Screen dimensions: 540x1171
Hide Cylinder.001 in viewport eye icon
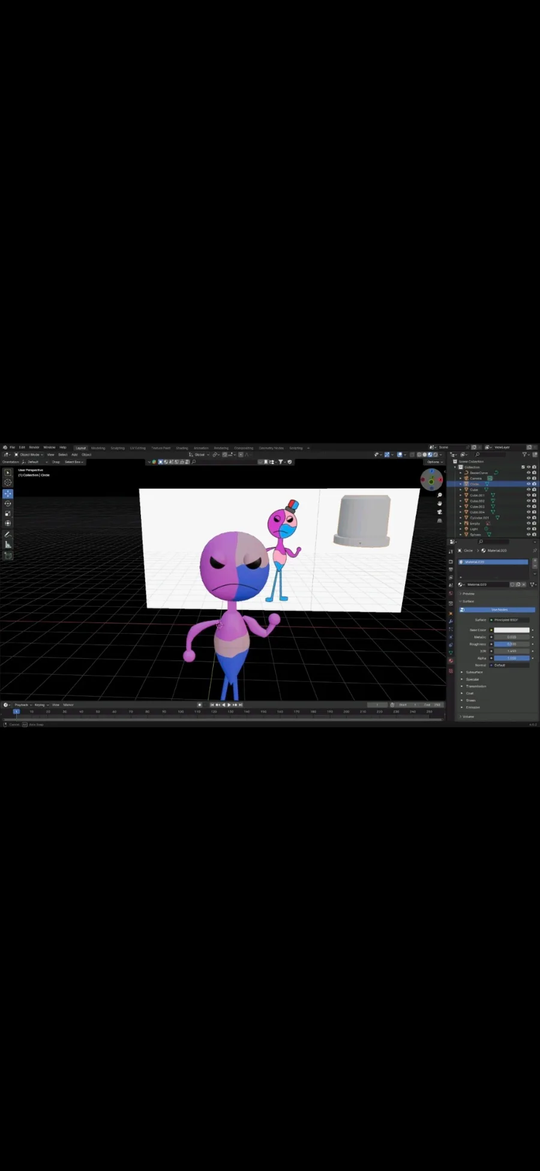[529, 518]
